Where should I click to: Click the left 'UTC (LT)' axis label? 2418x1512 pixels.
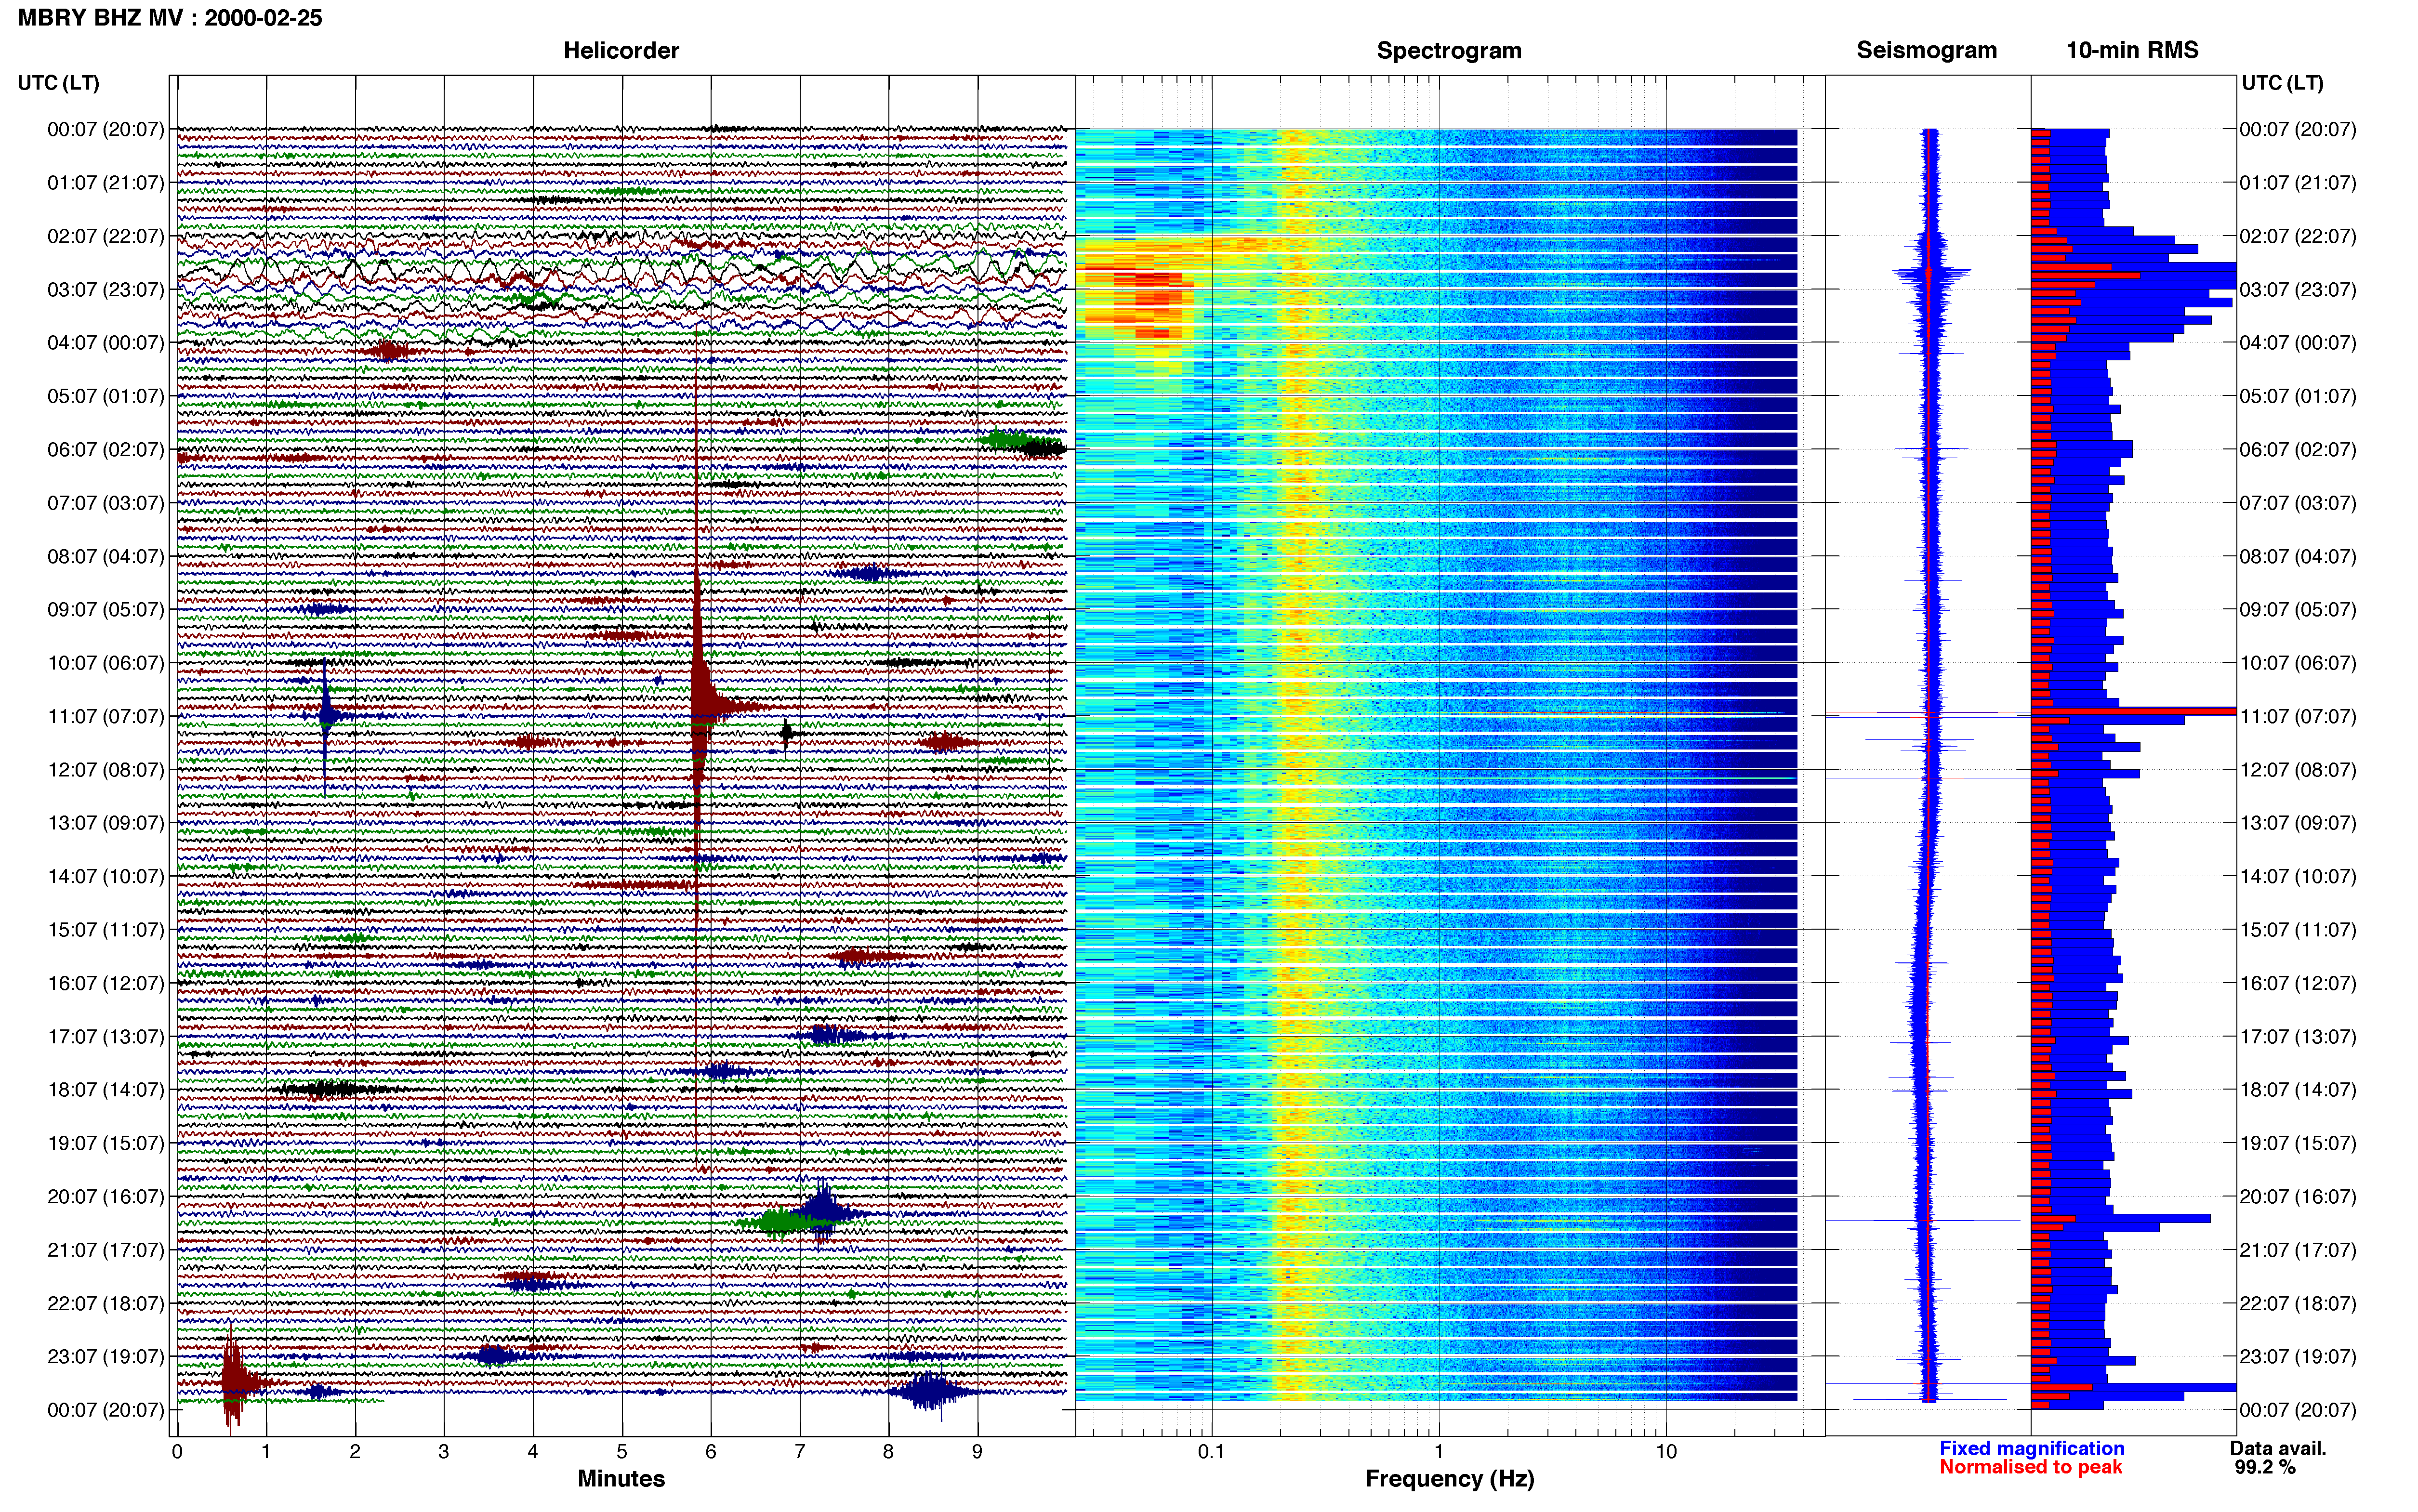[x=58, y=83]
